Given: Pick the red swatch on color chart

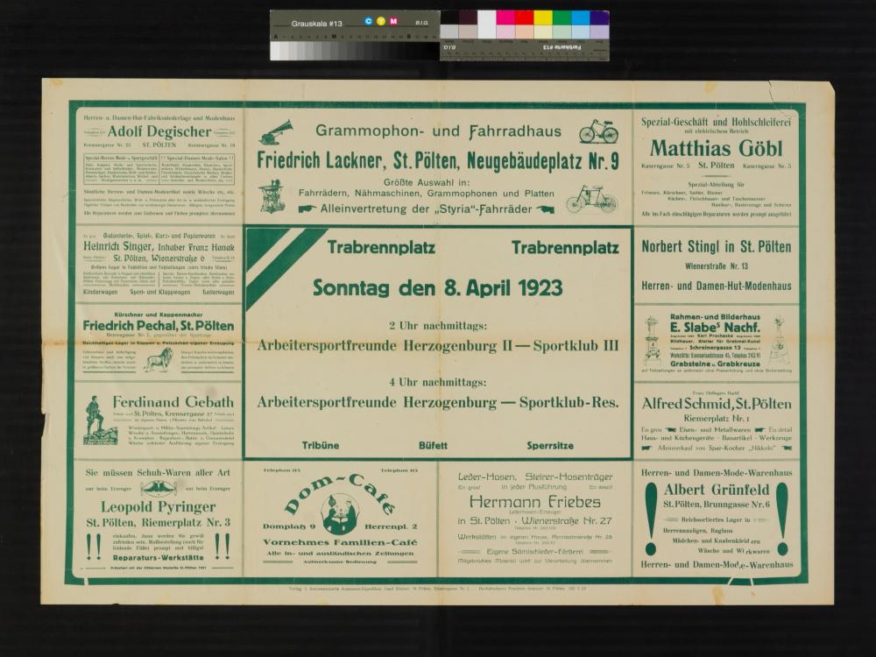Looking at the screenshot, I should pyautogui.click(x=524, y=18).
